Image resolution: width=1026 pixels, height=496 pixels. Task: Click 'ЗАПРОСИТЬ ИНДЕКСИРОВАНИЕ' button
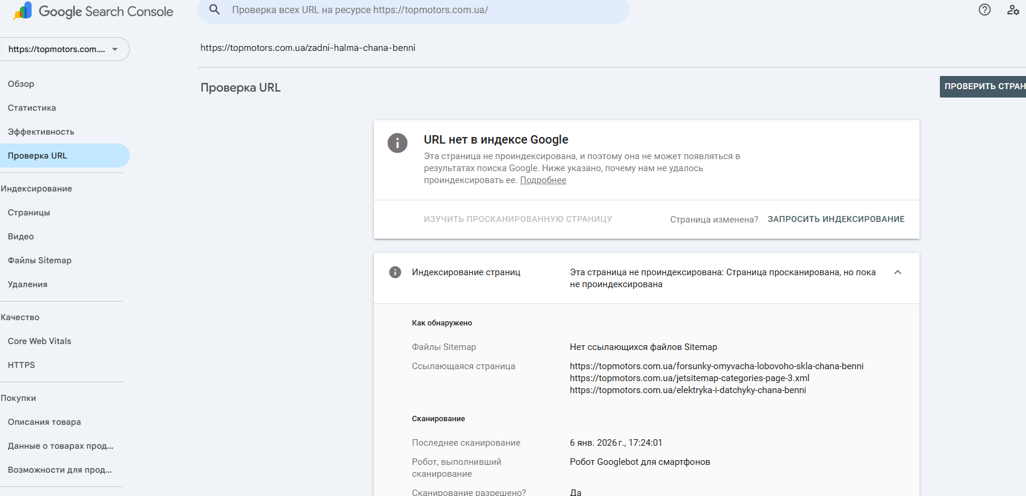coord(836,219)
